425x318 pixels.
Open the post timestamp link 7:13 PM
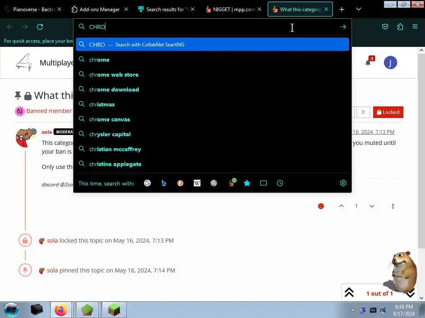(x=373, y=132)
